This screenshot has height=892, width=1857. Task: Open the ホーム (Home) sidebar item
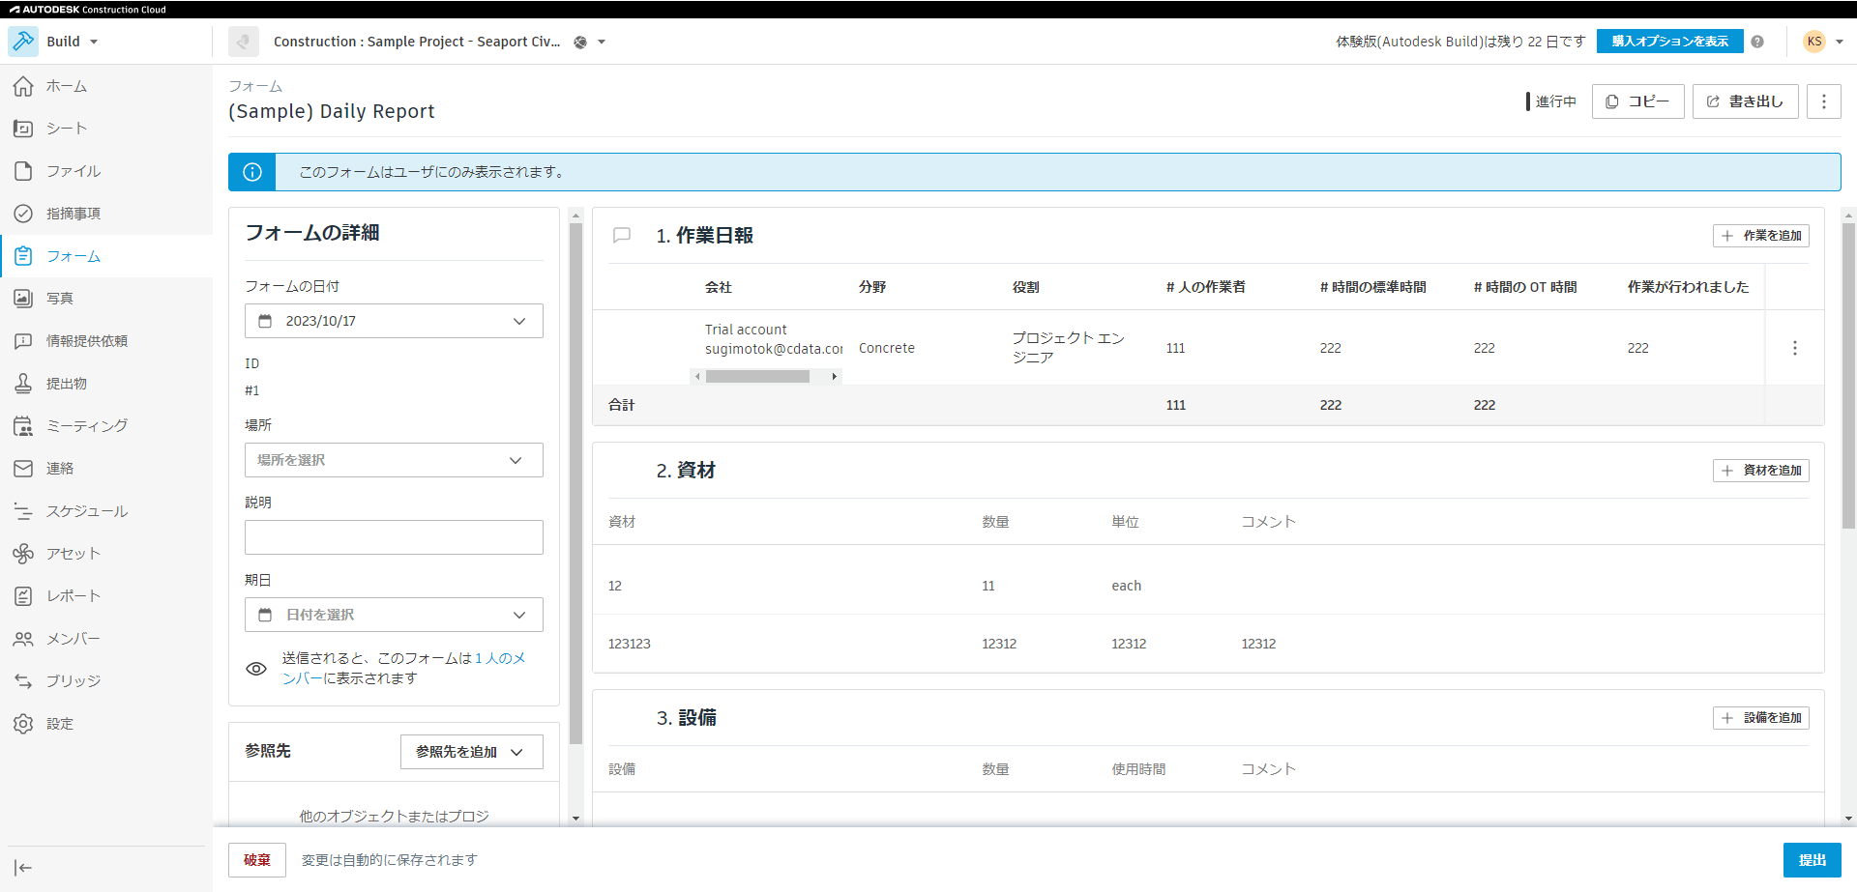pos(106,86)
